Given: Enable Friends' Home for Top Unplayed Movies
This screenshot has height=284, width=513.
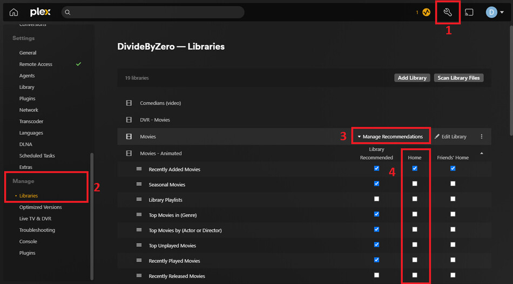Looking at the screenshot, I should 453,245.
